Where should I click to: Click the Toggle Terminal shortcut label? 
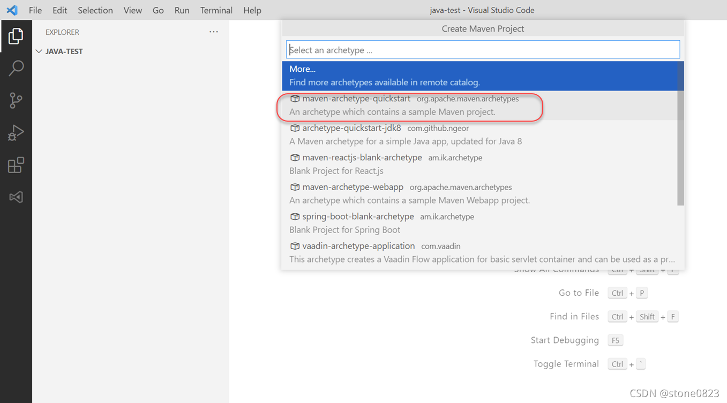566,363
